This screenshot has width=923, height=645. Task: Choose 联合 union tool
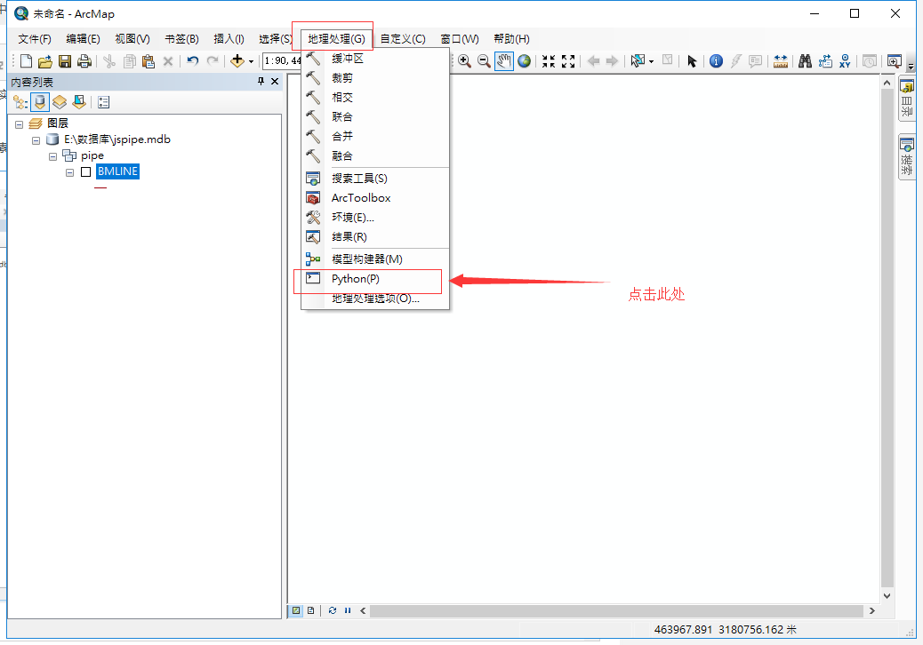pyautogui.click(x=375, y=116)
